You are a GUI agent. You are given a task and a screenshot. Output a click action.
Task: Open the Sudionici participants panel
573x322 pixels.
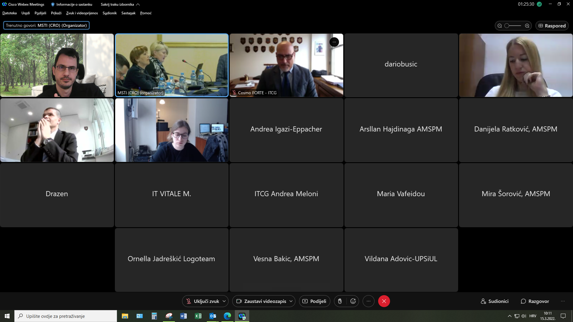[495, 301]
